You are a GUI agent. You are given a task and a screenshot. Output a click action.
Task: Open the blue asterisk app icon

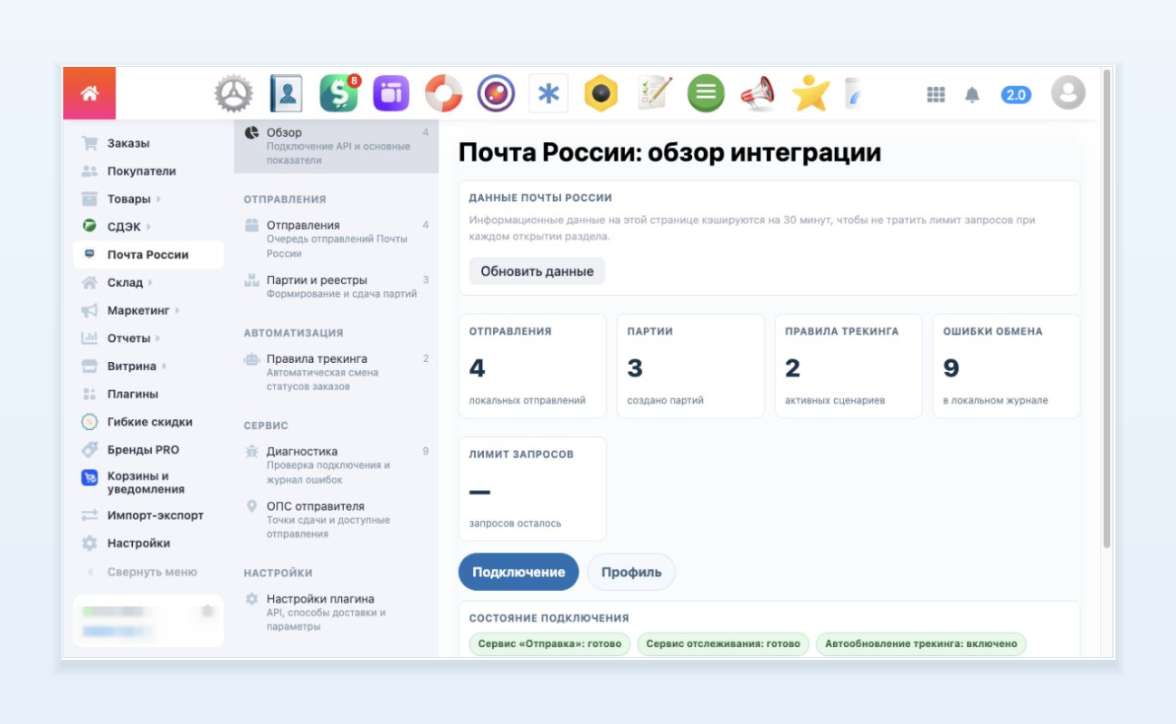tap(548, 93)
